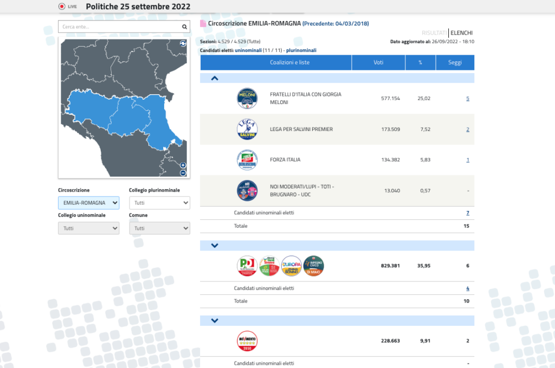555x368 pixels.
Task: Open the Circoscrizione dropdown
Action: [x=88, y=203]
